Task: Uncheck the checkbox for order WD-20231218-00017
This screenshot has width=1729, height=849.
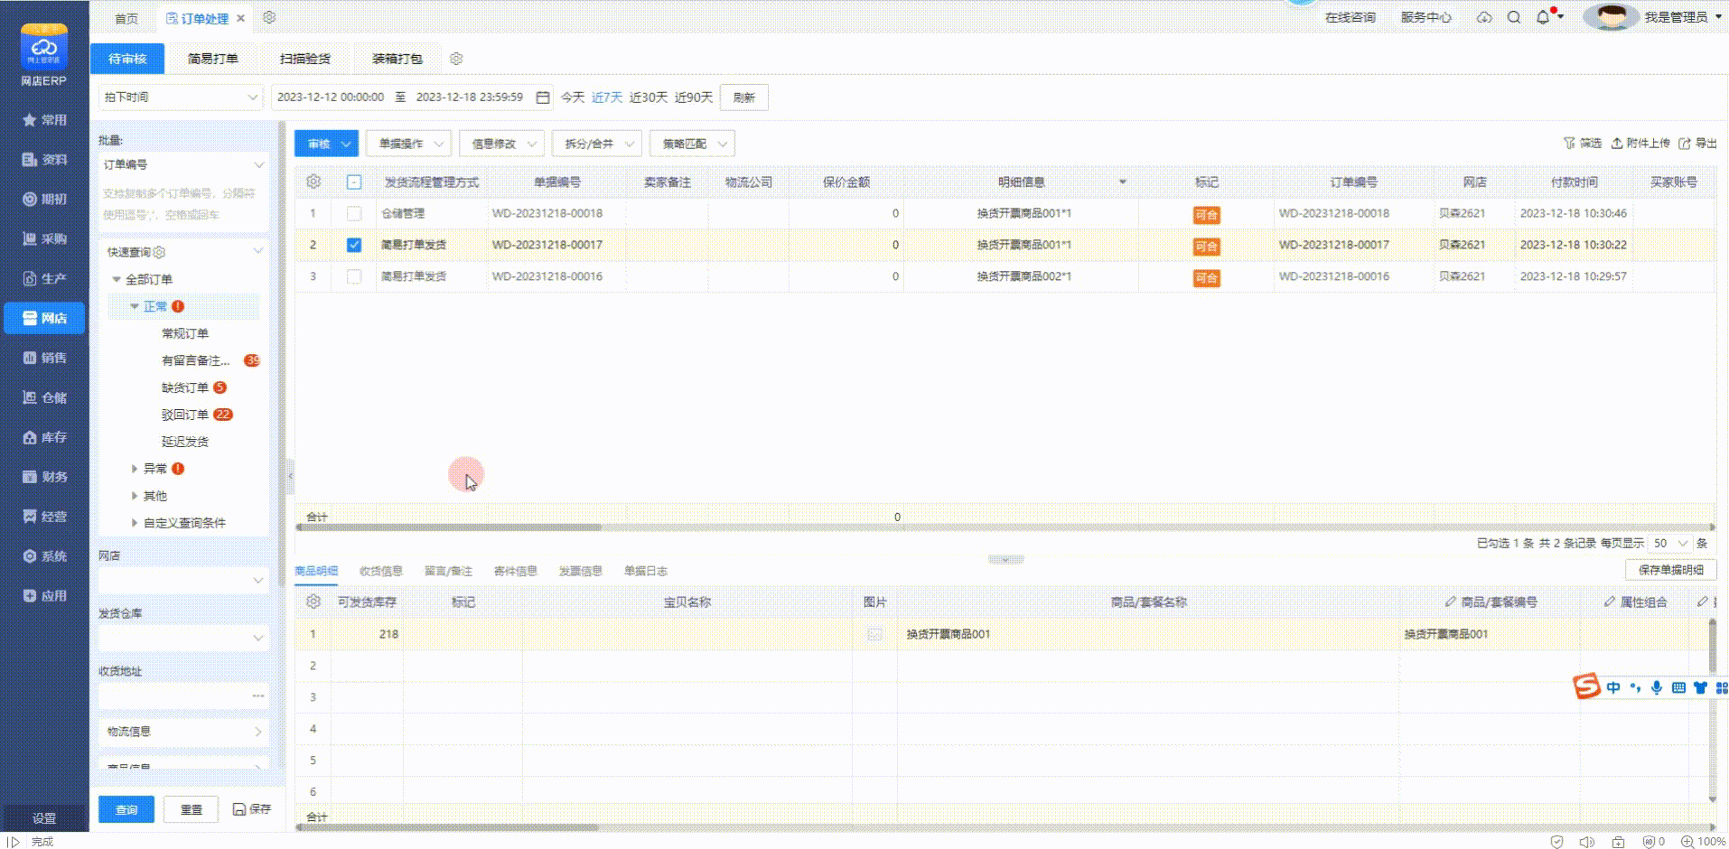Action: pos(354,245)
